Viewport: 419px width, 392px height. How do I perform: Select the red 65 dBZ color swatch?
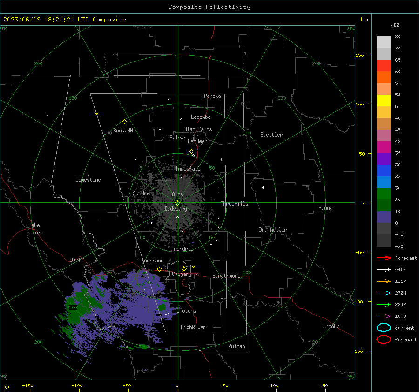point(384,66)
